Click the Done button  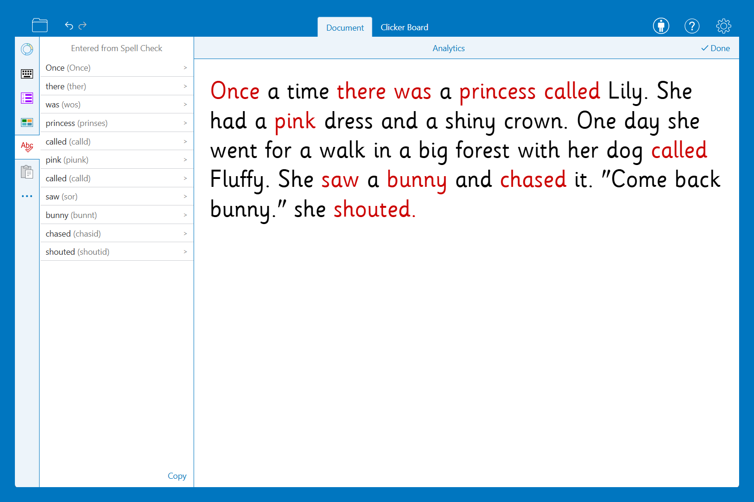[x=715, y=48]
